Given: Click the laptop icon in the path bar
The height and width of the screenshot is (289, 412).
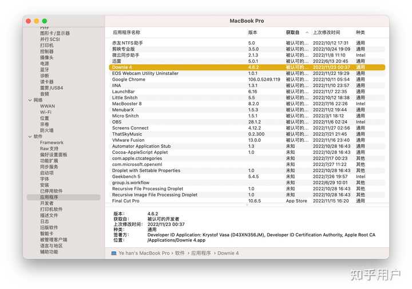Looking at the screenshot, I should (114, 253).
